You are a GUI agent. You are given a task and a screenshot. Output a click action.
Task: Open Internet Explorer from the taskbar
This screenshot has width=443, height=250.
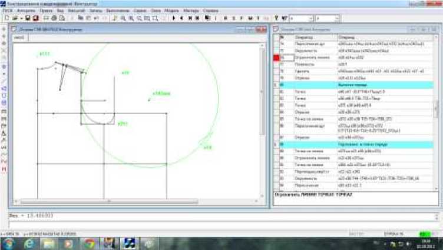tap(29, 244)
